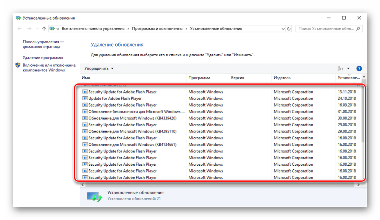Click icon of 'Update for Adobe Flash Player' row
The image size is (380, 220).
click(x=85, y=99)
